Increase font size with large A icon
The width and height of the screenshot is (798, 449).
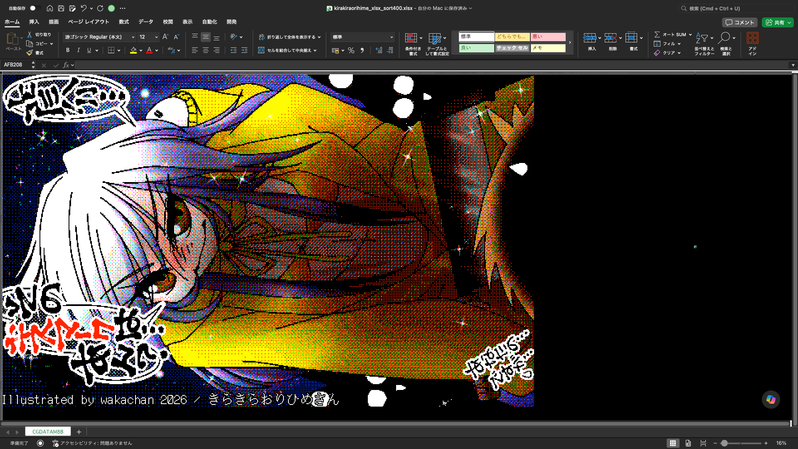[165, 37]
